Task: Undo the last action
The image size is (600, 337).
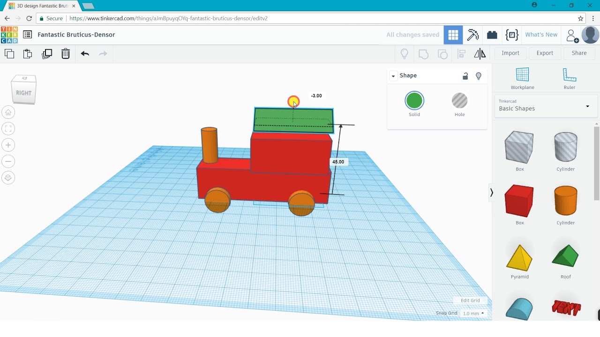Action: (x=85, y=53)
